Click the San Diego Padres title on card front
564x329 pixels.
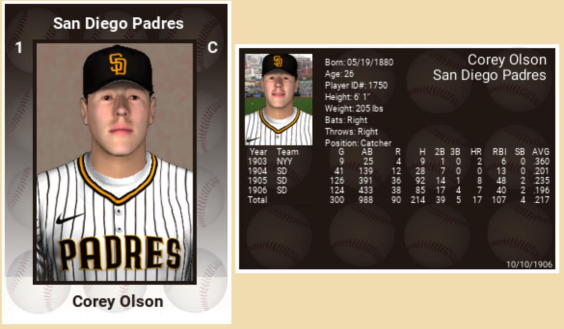tap(118, 24)
